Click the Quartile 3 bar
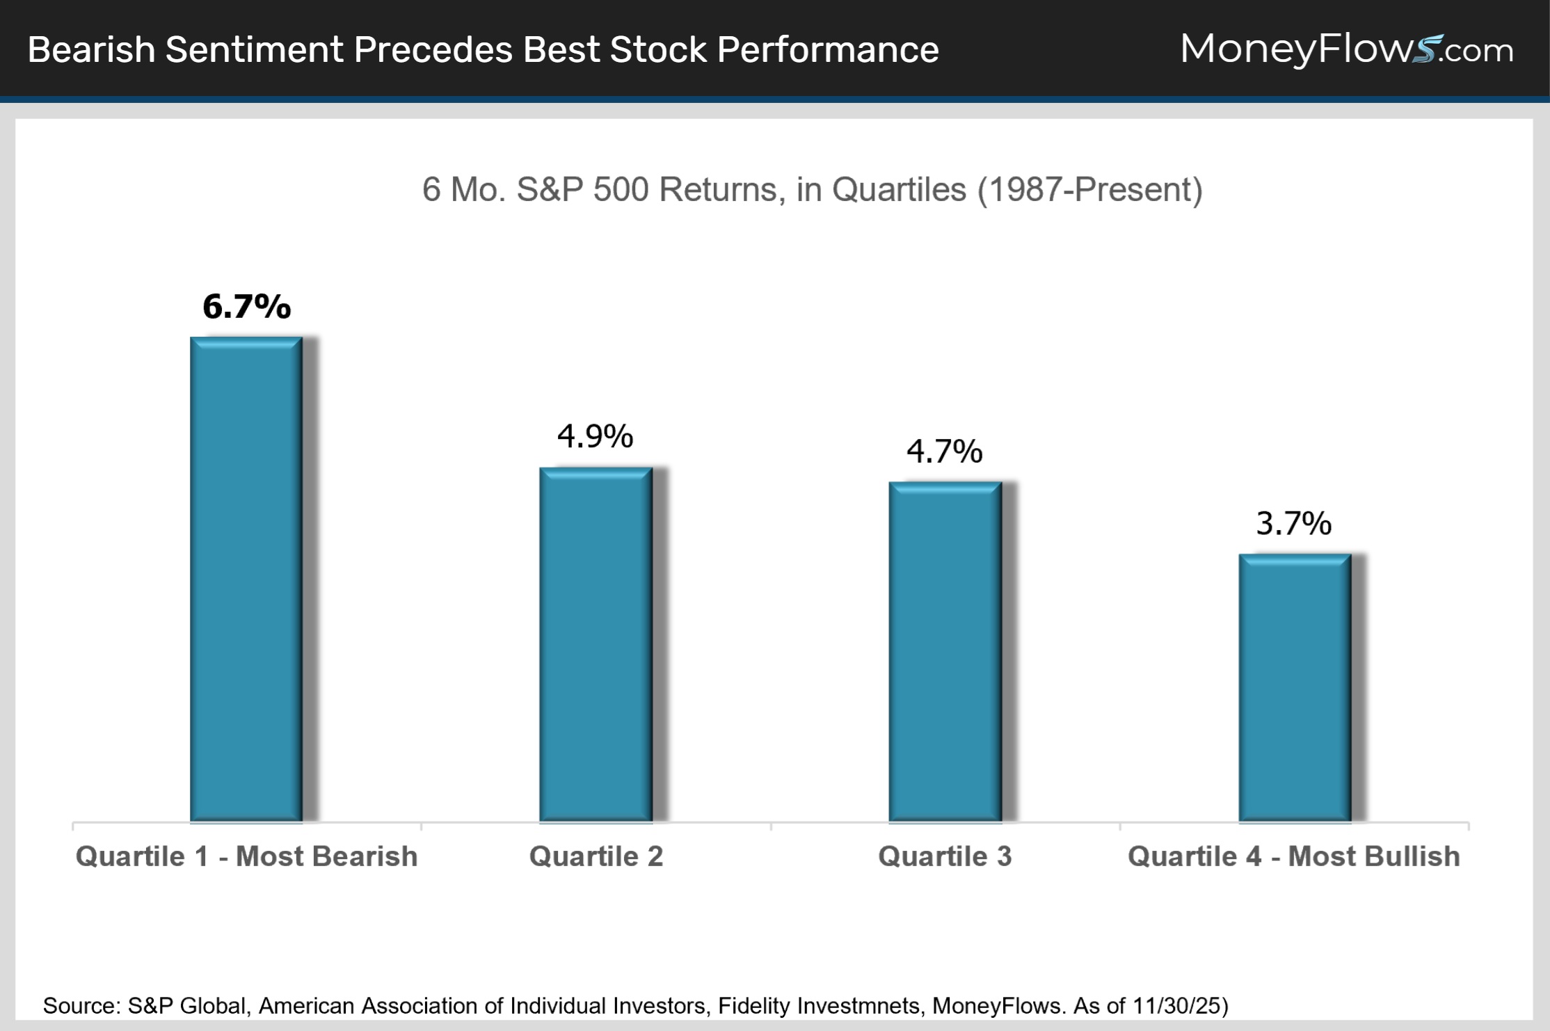Screen dimensions: 1550x1031 point(945,651)
